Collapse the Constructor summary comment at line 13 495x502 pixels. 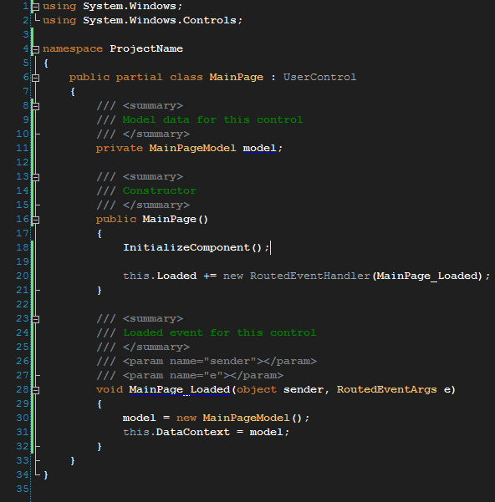[x=36, y=177]
